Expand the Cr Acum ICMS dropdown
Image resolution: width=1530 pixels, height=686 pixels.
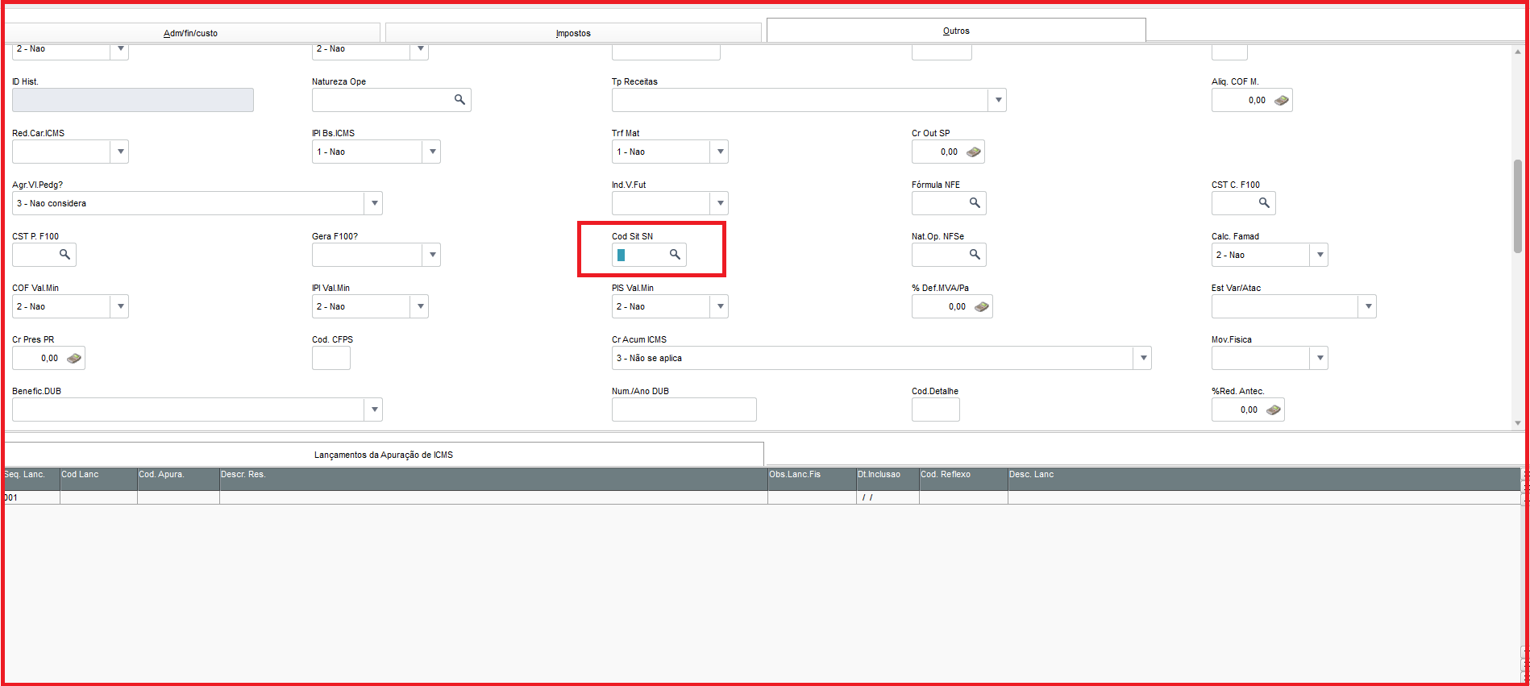pyautogui.click(x=1143, y=358)
